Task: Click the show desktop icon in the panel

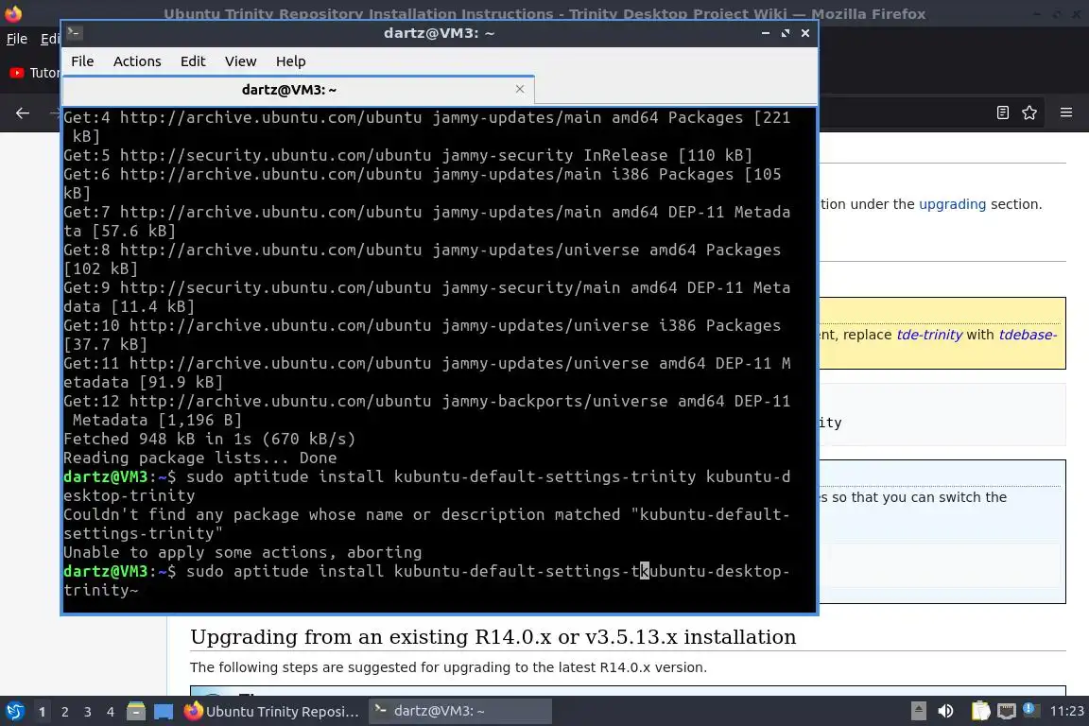Action: coord(164,712)
